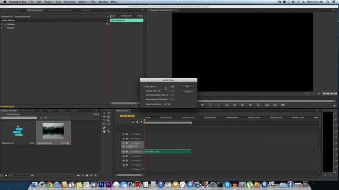Screen dimensions: 339x190
Task: Click Export Frame camera icon
Action: (283, 105)
